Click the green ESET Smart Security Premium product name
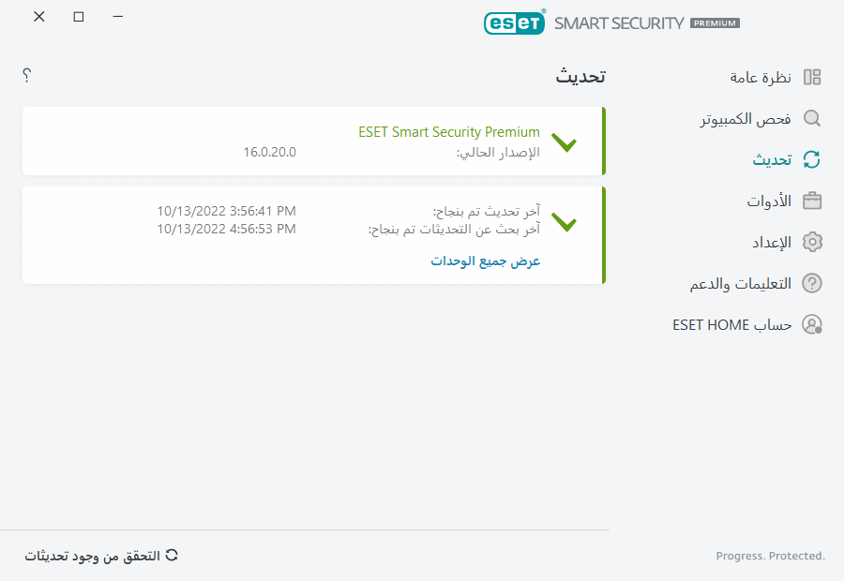844x581 pixels. click(449, 132)
